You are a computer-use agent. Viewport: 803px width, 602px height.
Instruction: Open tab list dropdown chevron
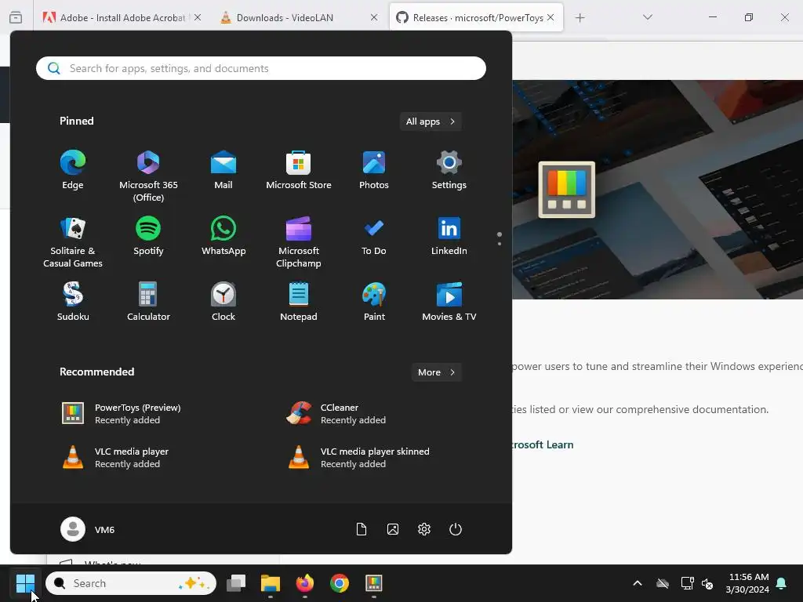(x=647, y=17)
